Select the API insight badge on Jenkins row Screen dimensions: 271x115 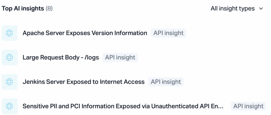166,82
